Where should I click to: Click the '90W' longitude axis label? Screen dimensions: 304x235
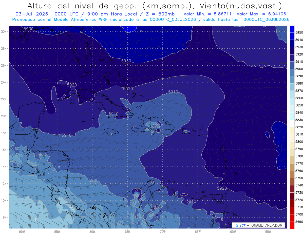pyautogui.click(x=22, y=232)
